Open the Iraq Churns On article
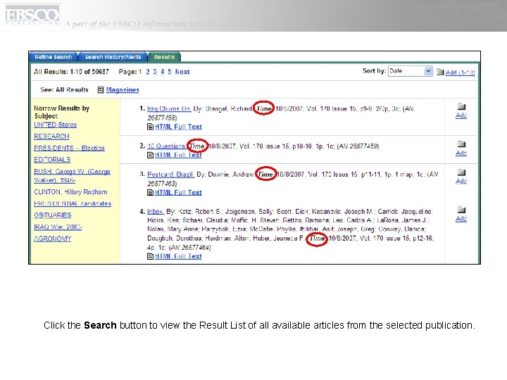507x380 pixels. click(169, 108)
